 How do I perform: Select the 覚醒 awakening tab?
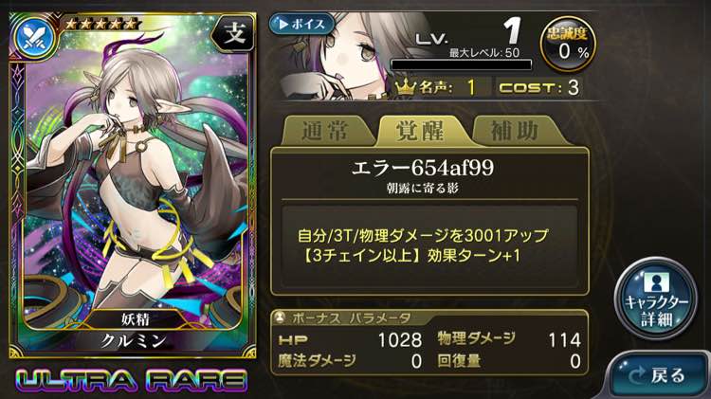pyautogui.click(x=420, y=132)
